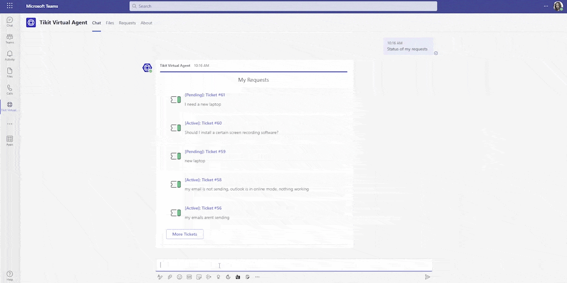Open Chat in the left sidebar
Viewport: 567px width, 283px height.
[x=10, y=22]
